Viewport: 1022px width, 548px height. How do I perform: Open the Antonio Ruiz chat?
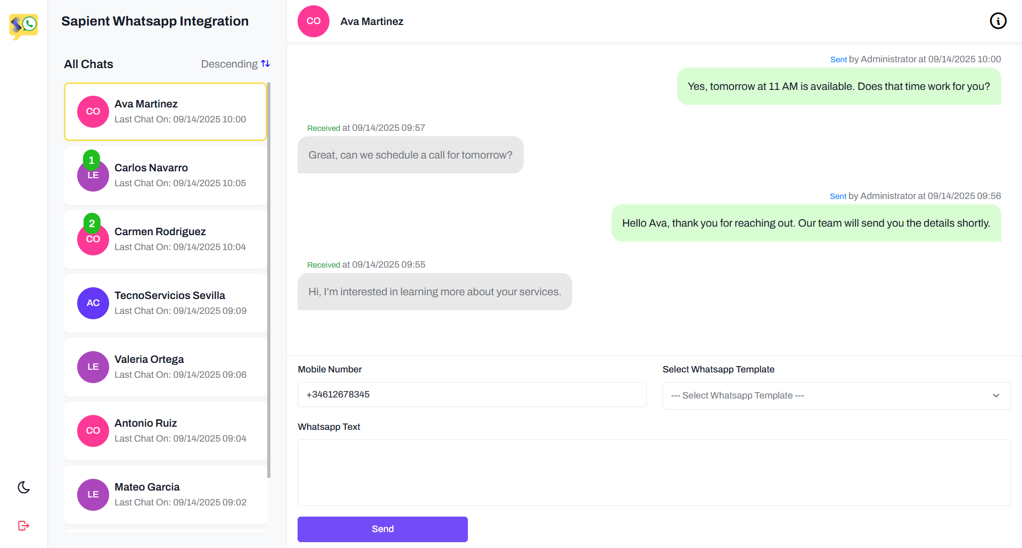tap(165, 431)
